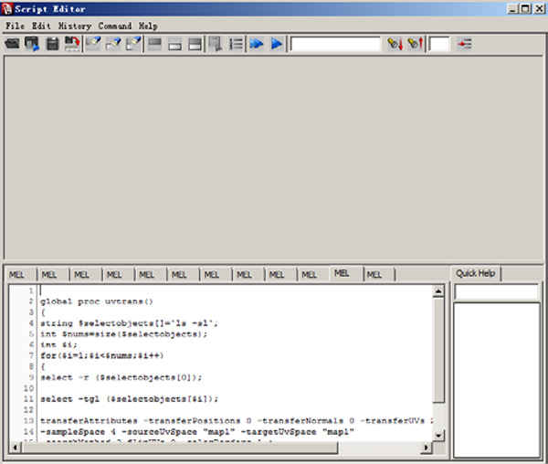This screenshot has height=464, width=548.
Task: Click Save Script to Shelf icon
Action: (x=72, y=44)
